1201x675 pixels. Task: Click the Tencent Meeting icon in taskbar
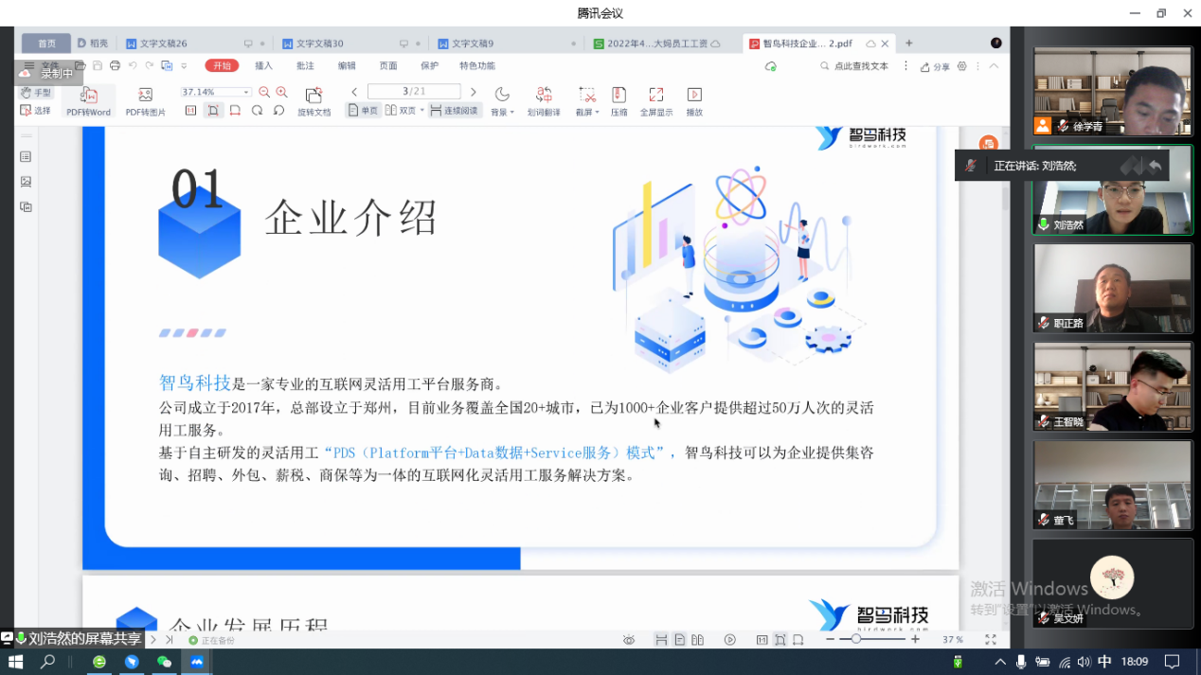click(197, 662)
